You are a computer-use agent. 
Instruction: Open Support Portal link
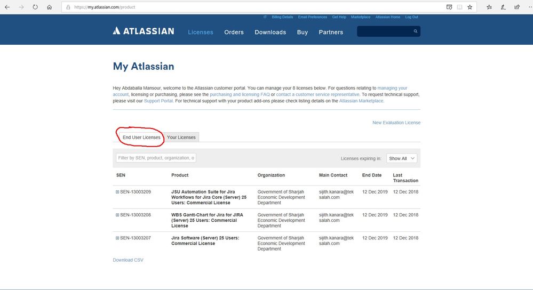[x=158, y=101]
